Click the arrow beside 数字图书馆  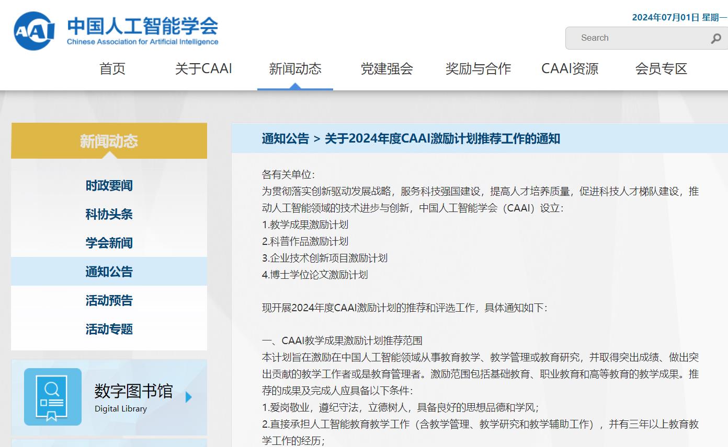189,397
